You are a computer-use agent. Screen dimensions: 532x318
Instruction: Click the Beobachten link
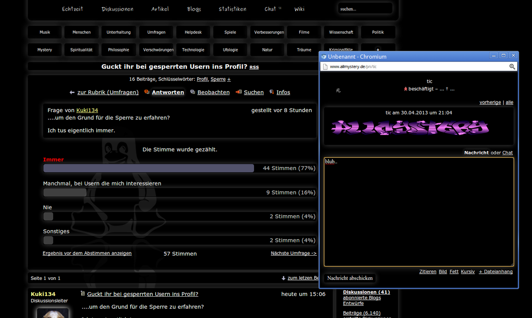pyautogui.click(x=214, y=93)
